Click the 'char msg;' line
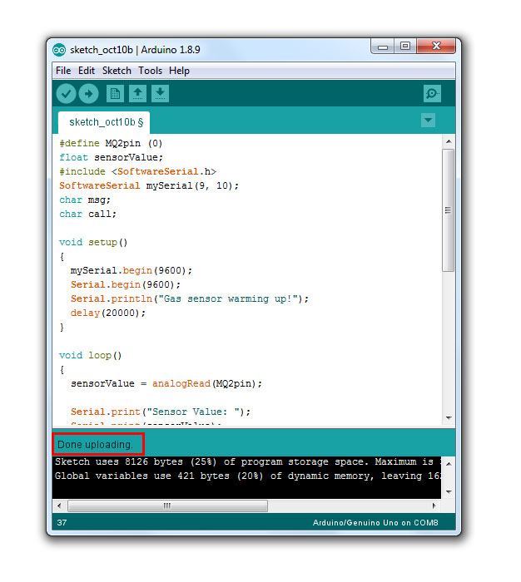 pos(85,200)
